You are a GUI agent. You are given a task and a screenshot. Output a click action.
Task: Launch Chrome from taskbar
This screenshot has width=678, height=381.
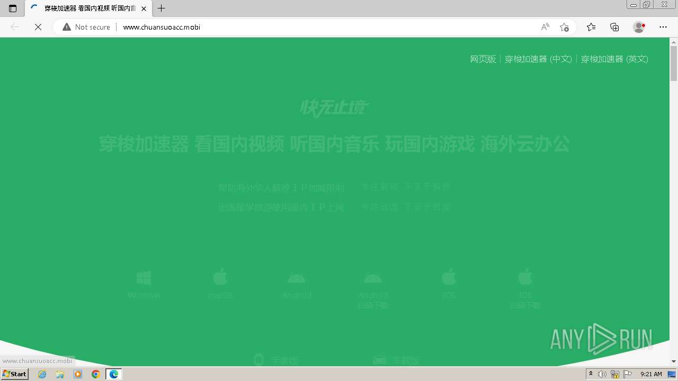click(x=96, y=374)
